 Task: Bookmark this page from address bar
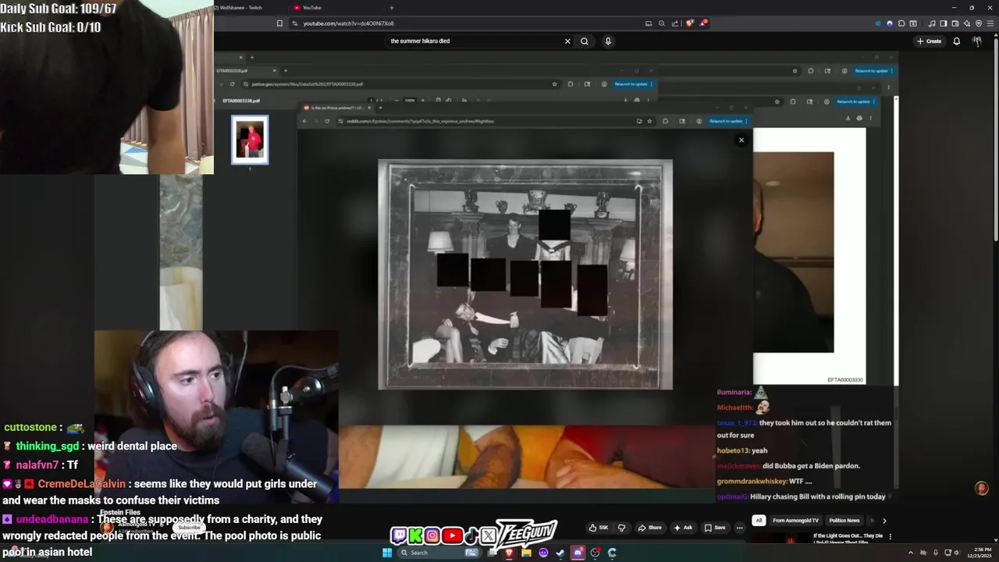pyautogui.click(x=279, y=23)
